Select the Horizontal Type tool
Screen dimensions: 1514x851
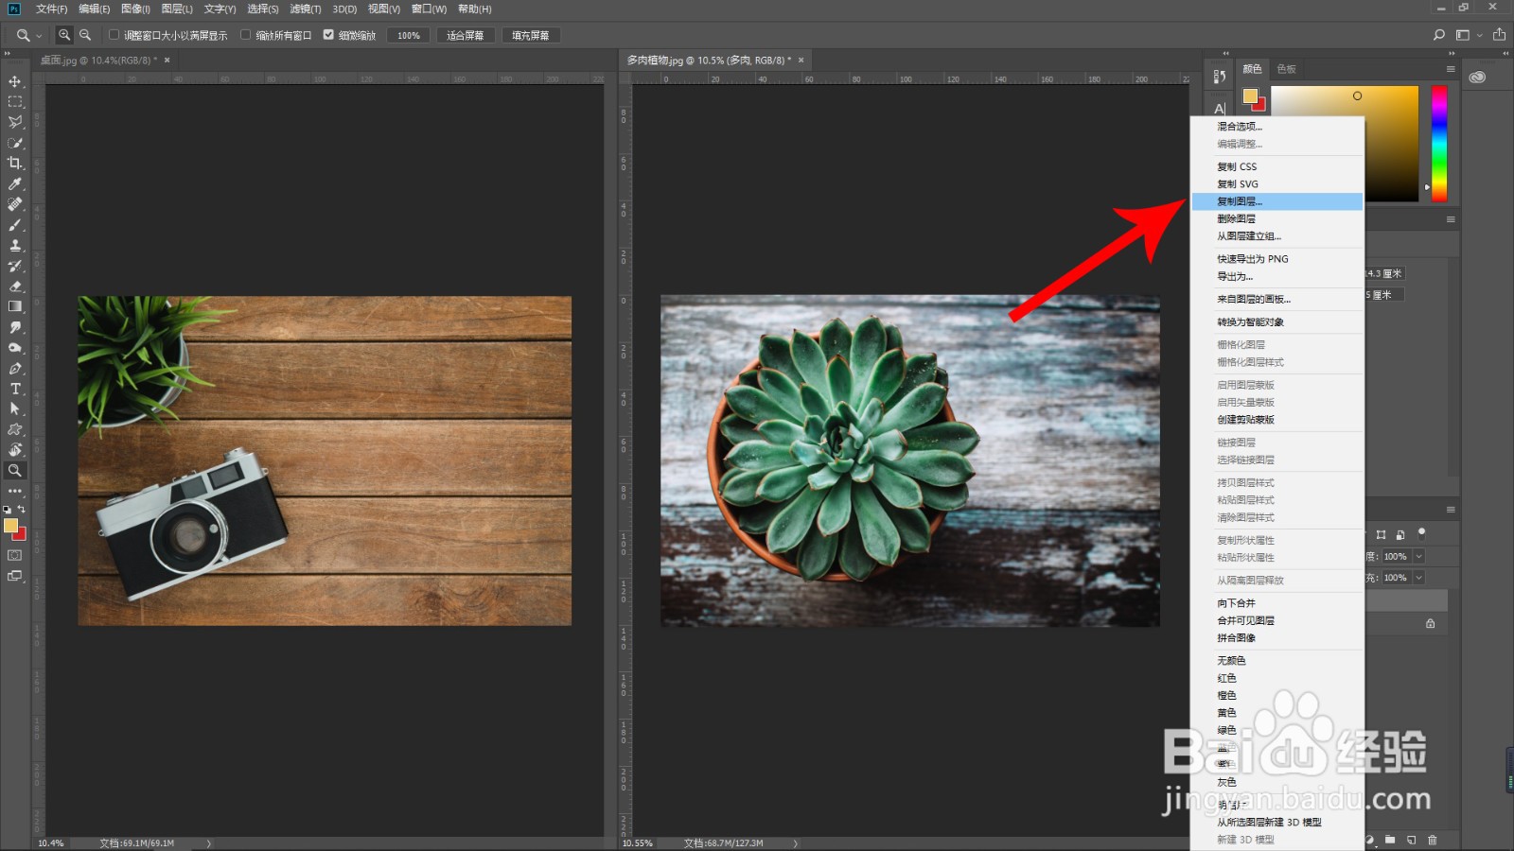[15, 389]
